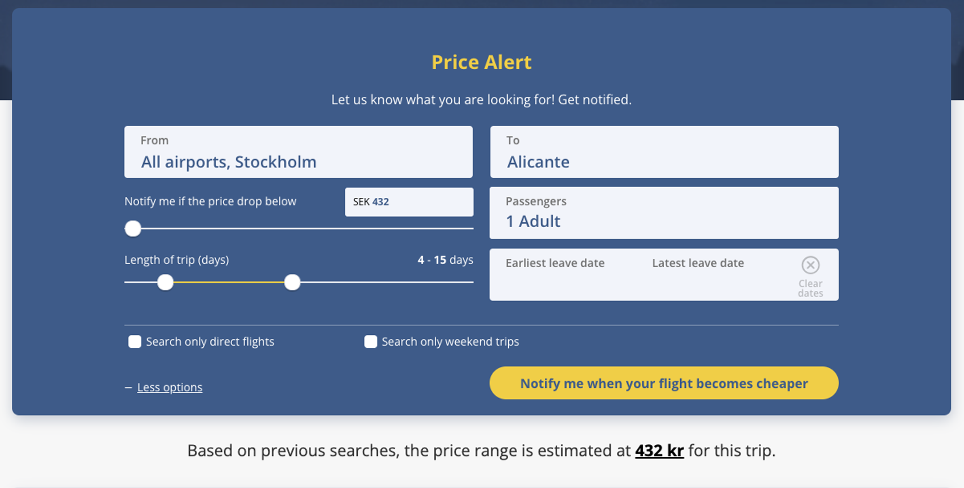Open the From airport selector
Image resolution: width=964 pixels, height=488 pixels.
coord(298,152)
